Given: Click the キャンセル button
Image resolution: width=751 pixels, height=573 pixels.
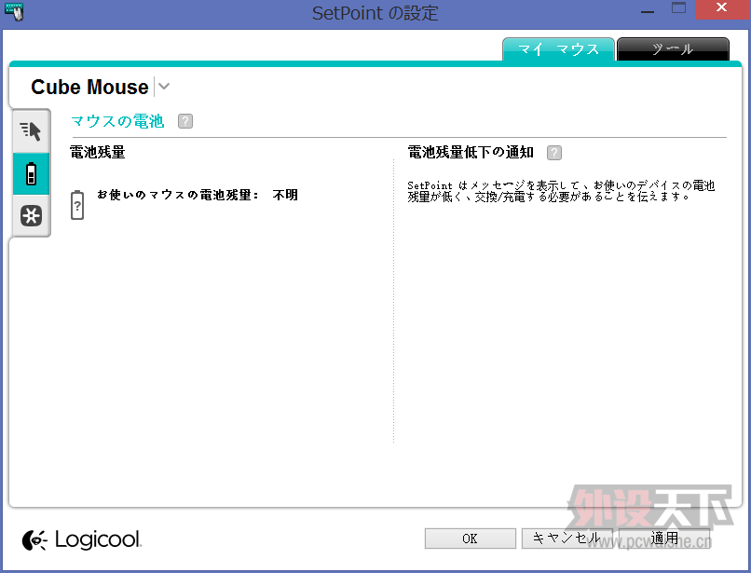Looking at the screenshot, I should tap(567, 539).
